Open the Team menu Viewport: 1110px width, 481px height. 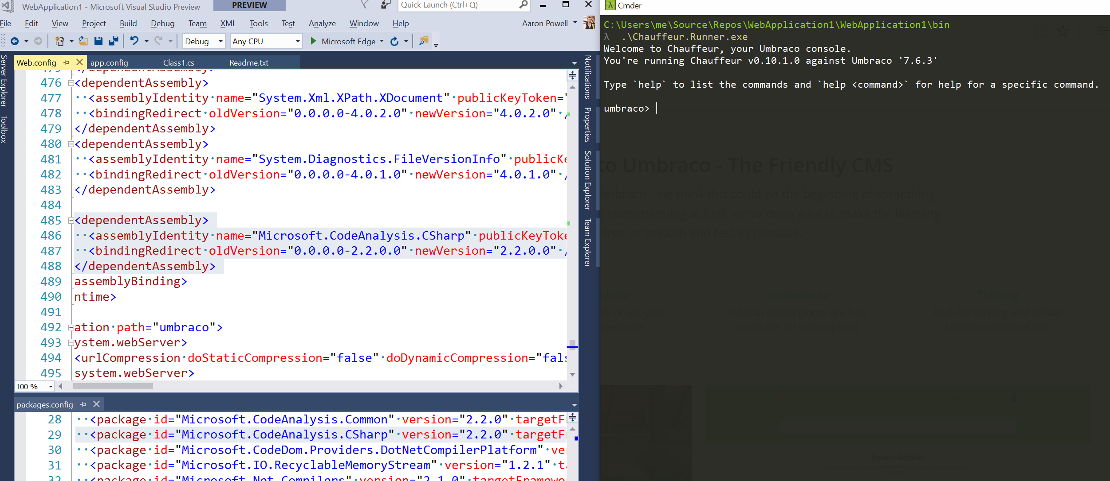(x=197, y=23)
